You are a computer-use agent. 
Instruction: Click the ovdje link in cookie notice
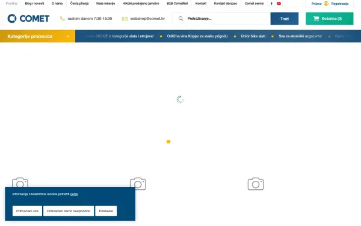(74, 194)
